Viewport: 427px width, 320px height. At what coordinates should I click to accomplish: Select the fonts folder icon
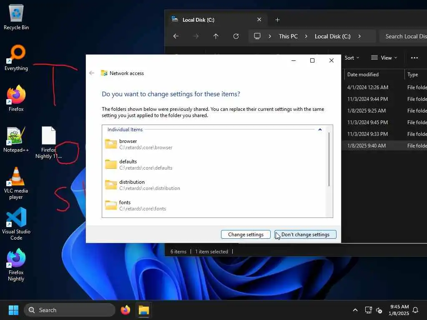pyautogui.click(x=111, y=205)
